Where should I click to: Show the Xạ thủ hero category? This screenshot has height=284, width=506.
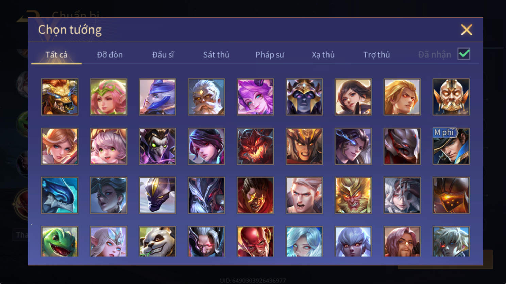(x=323, y=55)
